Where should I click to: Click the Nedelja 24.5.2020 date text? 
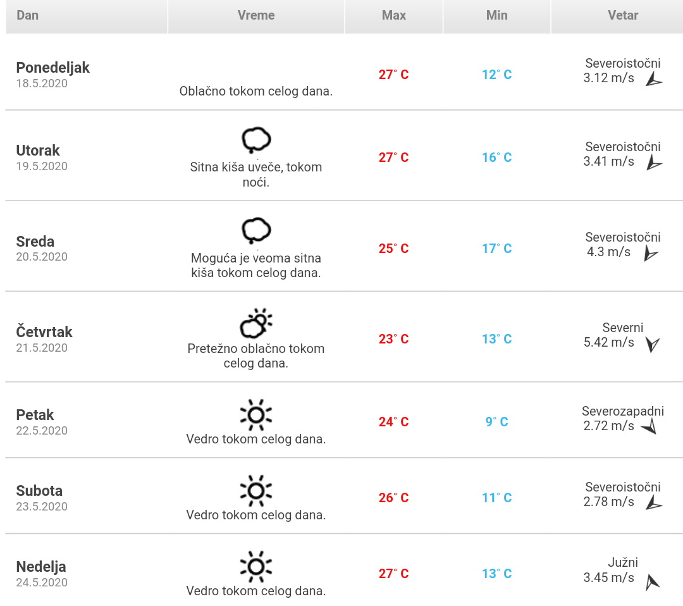pos(42,583)
